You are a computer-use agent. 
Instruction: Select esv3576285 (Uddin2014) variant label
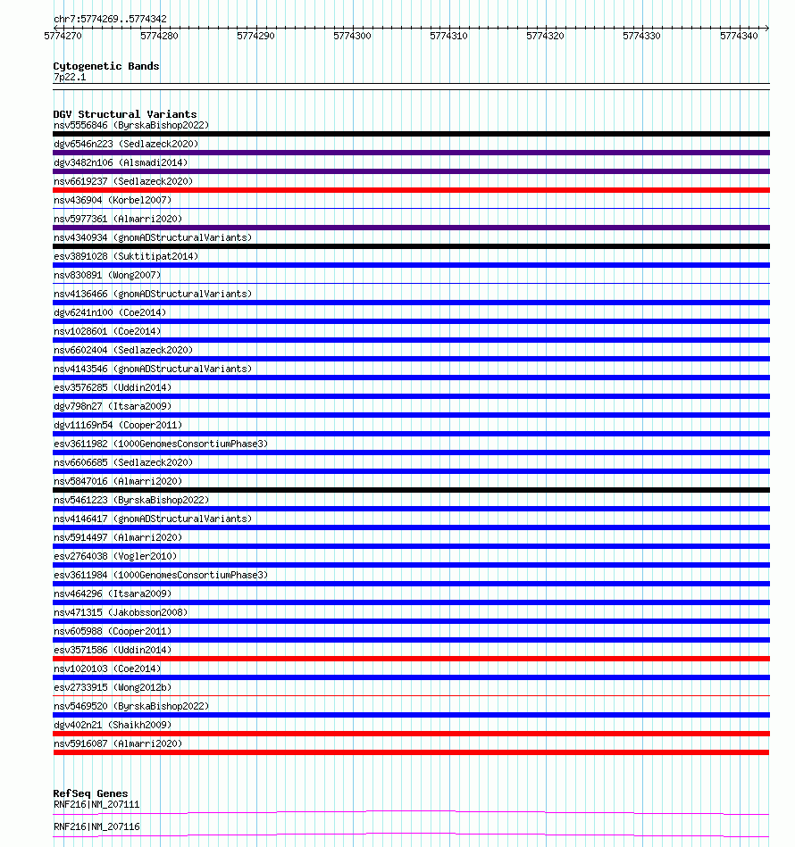tap(113, 387)
